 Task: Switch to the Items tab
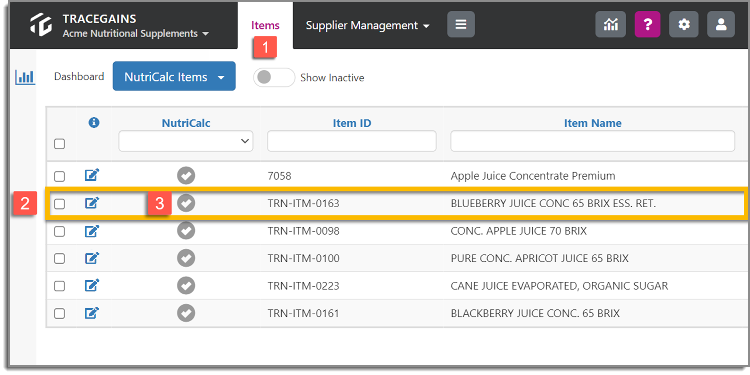pos(265,25)
